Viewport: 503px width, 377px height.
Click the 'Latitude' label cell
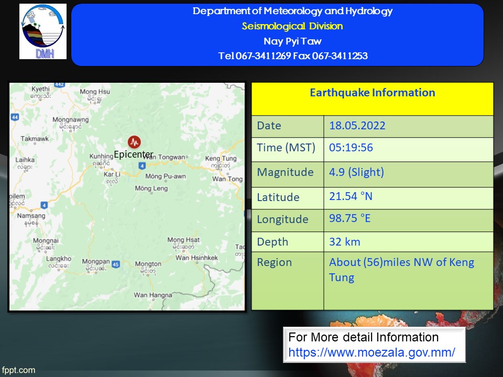288,198
